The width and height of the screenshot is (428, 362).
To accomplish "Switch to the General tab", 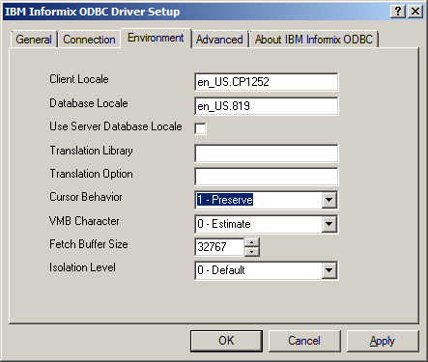I will 34,40.
